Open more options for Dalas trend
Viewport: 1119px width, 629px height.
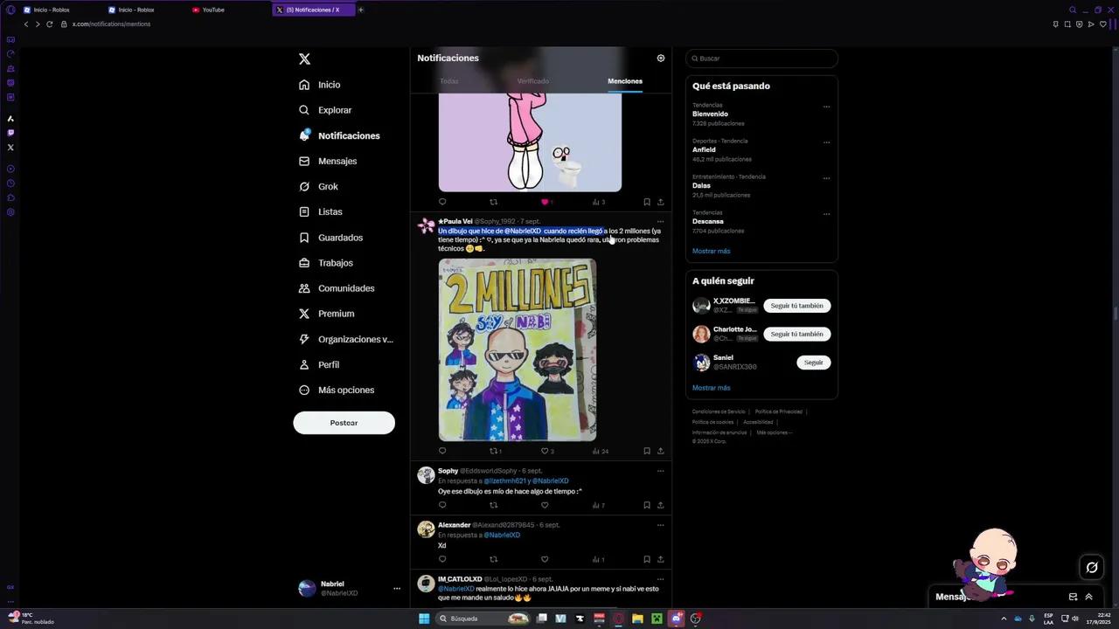(826, 178)
